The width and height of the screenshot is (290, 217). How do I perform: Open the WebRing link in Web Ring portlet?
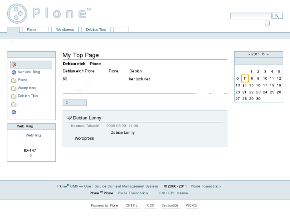pos(33,135)
